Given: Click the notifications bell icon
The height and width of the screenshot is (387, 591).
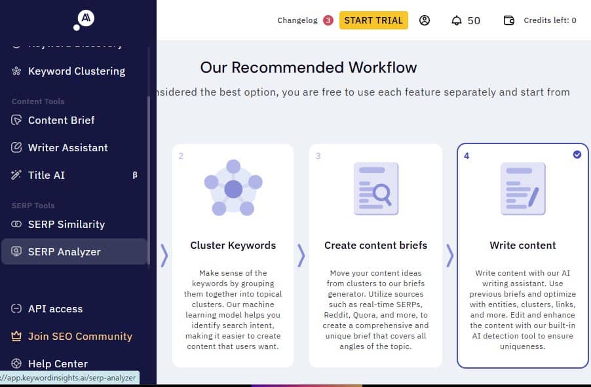Looking at the screenshot, I should [457, 20].
